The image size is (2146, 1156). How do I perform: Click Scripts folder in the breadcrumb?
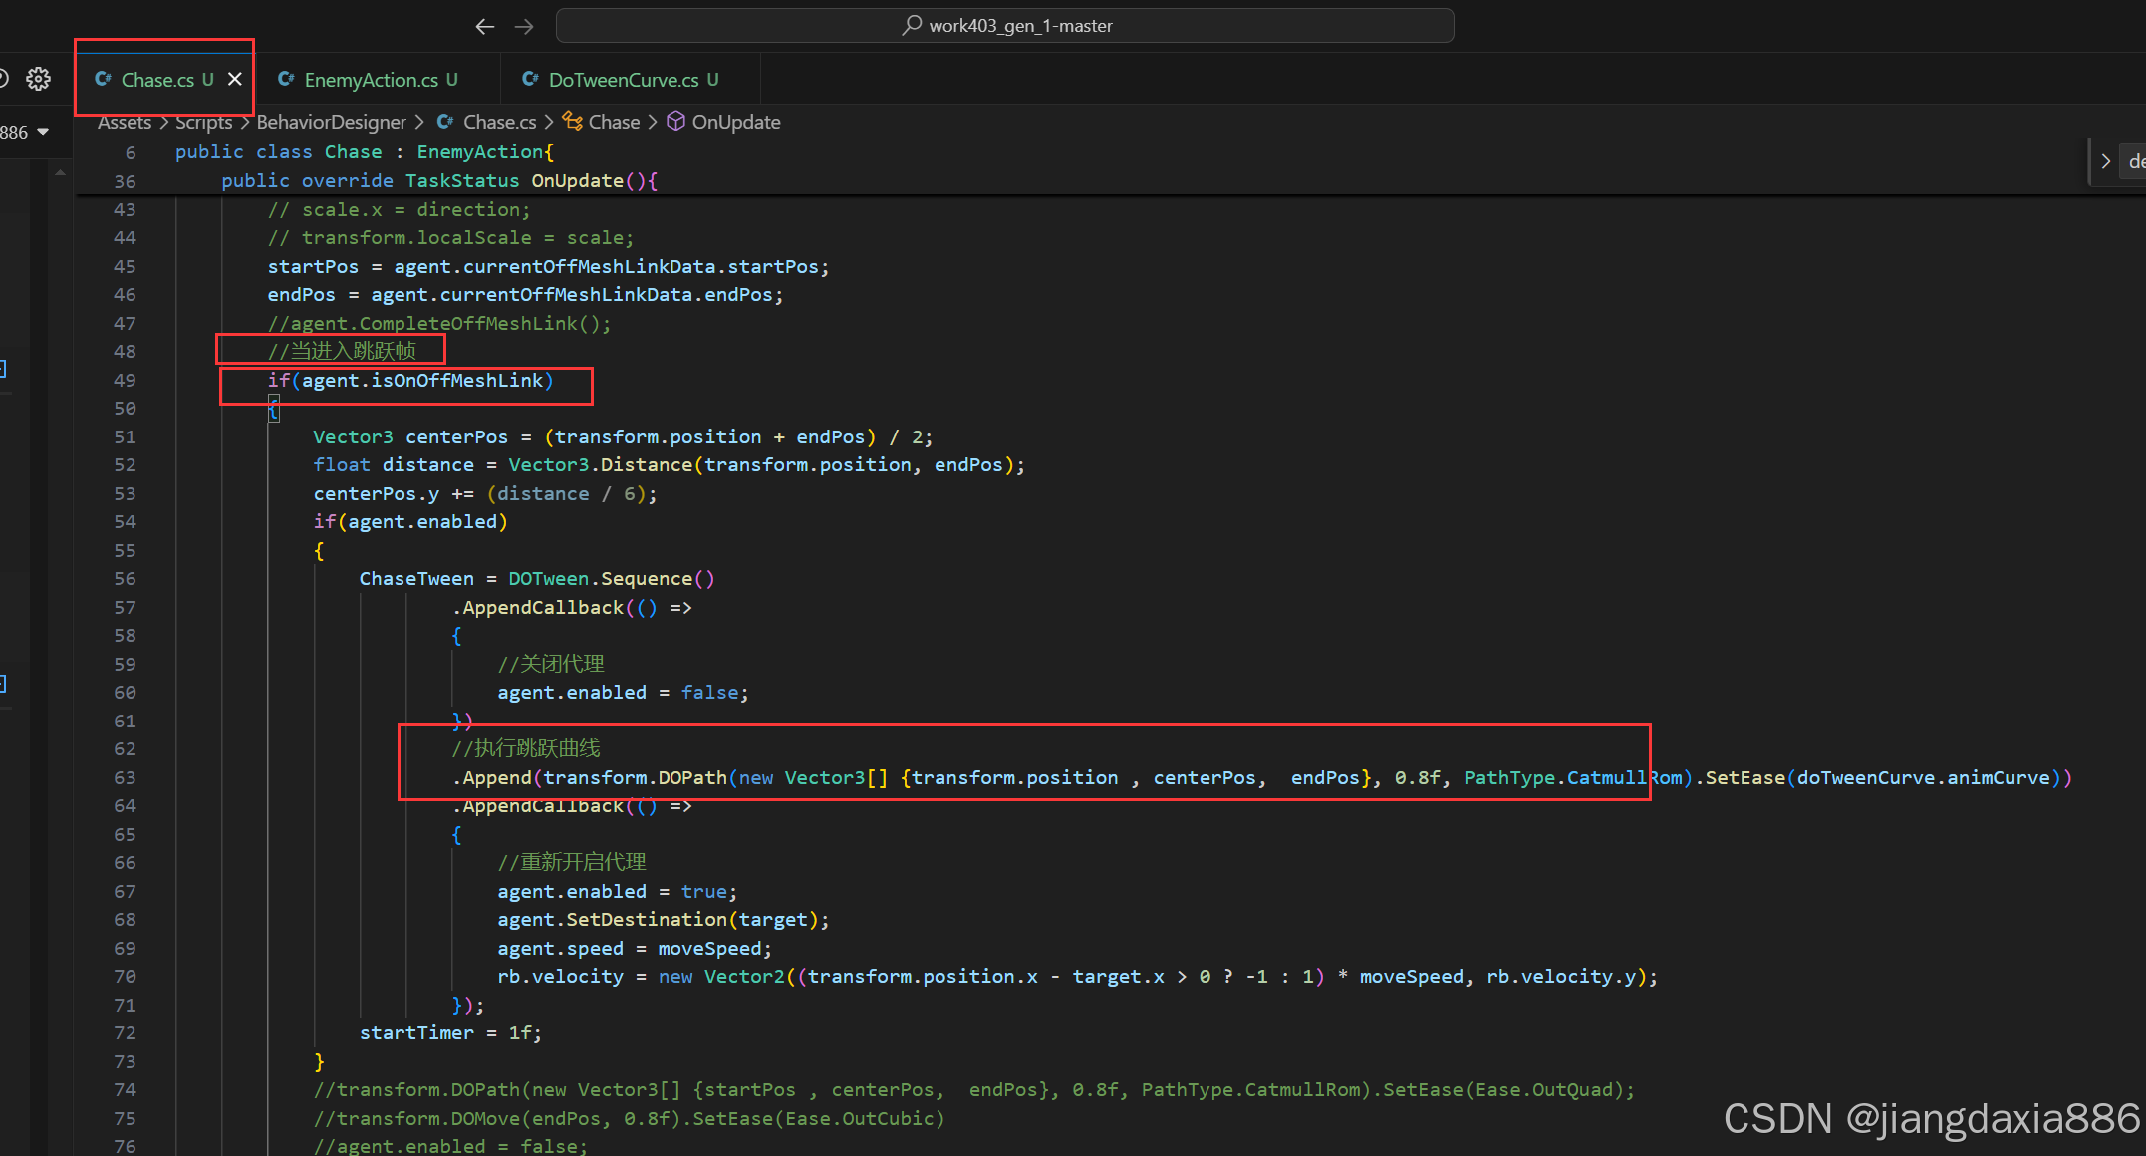pos(203,122)
